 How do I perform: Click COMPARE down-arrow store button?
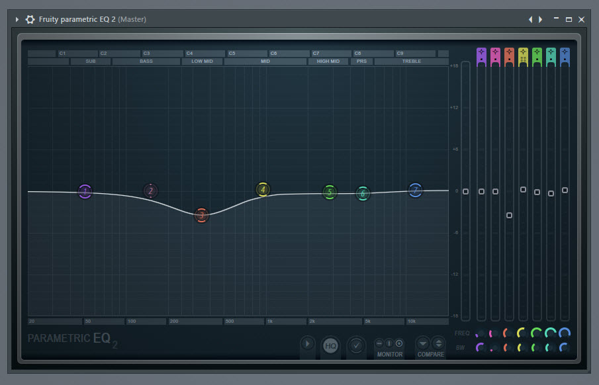(423, 343)
